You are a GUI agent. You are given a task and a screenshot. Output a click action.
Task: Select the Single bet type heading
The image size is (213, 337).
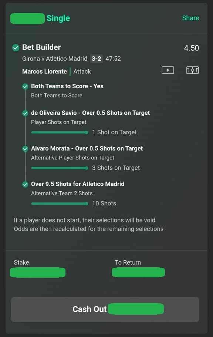[x=58, y=18]
